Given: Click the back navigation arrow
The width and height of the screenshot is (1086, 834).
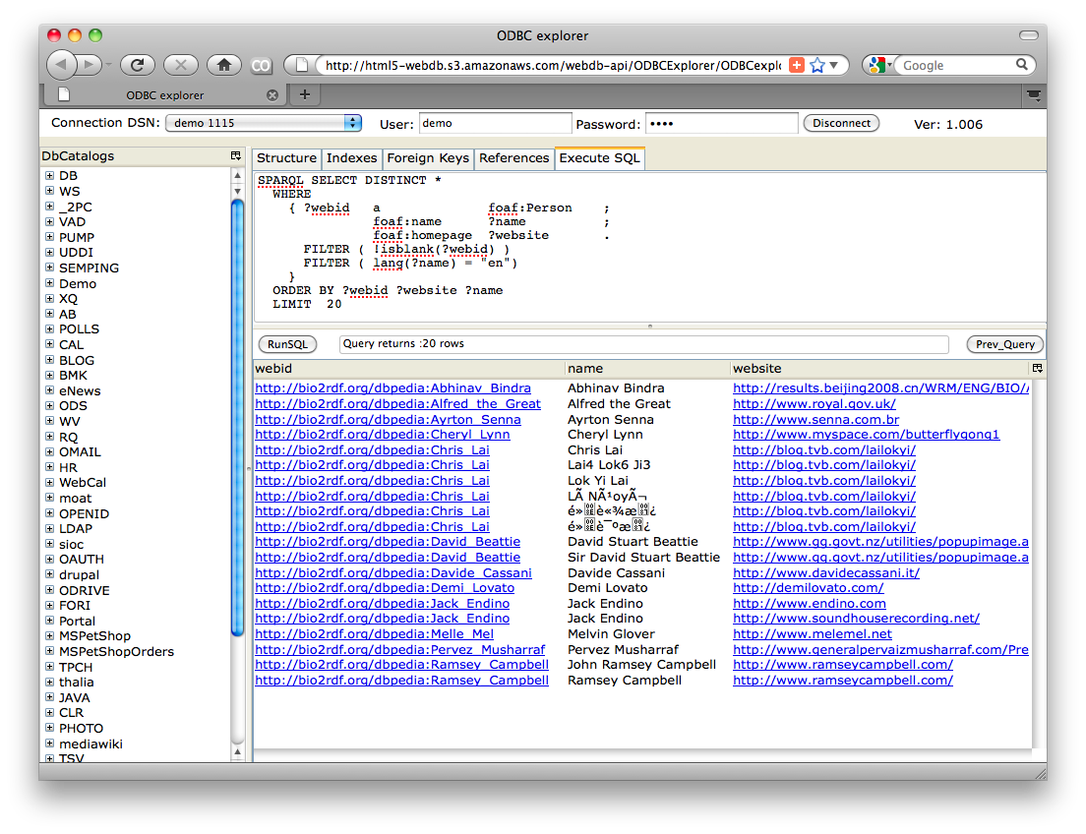Looking at the screenshot, I should pos(62,65).
